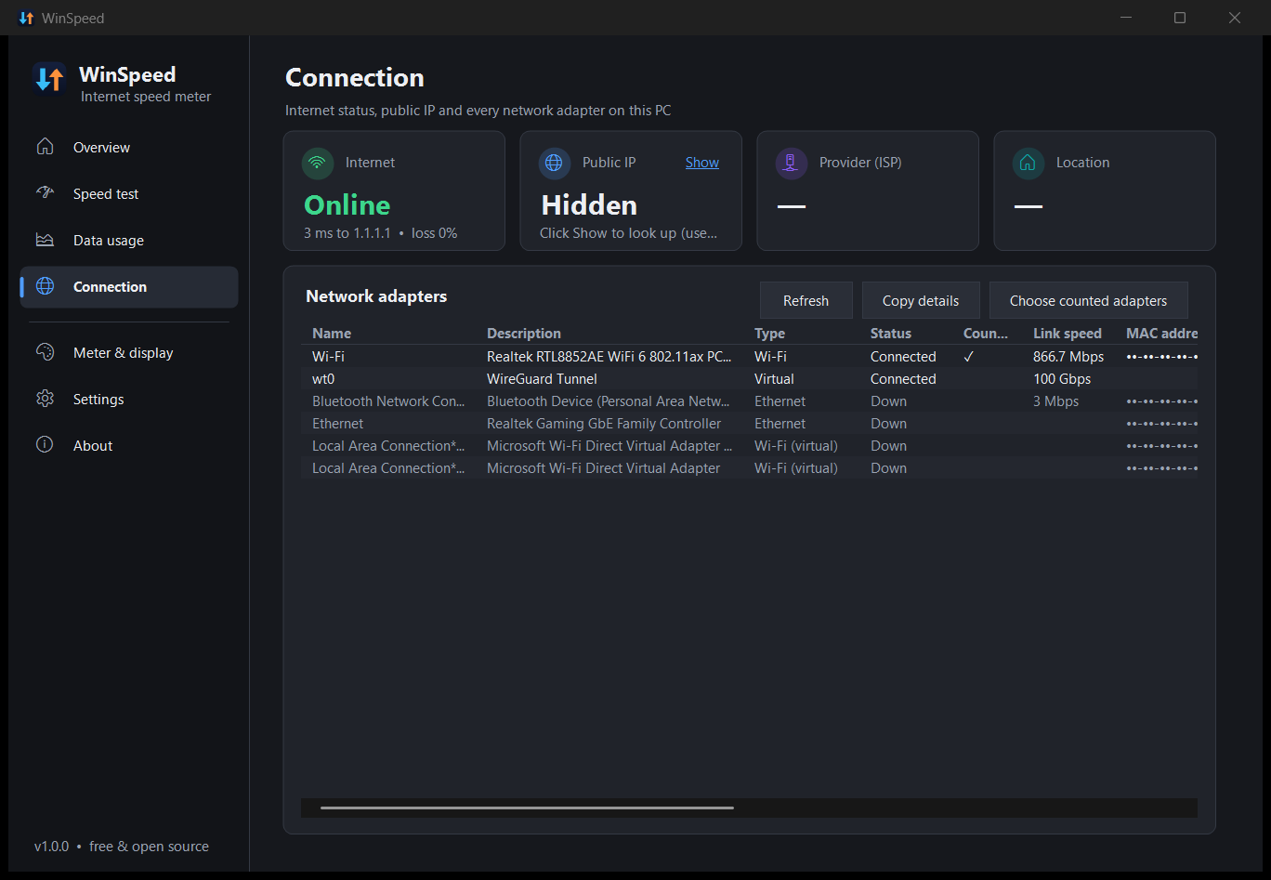Select the Bluetooth Network Connection adapter name
The image size is (1271, 880).
pyautogui.click(x=389, y=401)
